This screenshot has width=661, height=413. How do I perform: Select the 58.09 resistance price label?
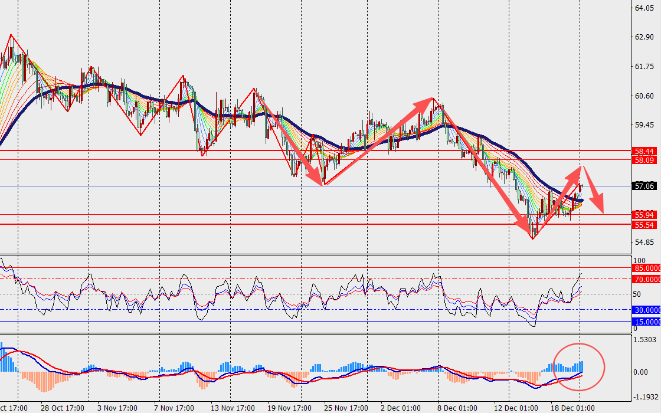pyautogui.click(x=644, y=160)
